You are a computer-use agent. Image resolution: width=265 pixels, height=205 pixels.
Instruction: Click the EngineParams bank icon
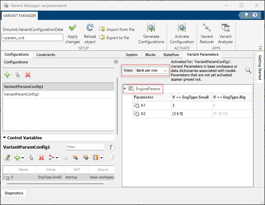coord(131,89)
